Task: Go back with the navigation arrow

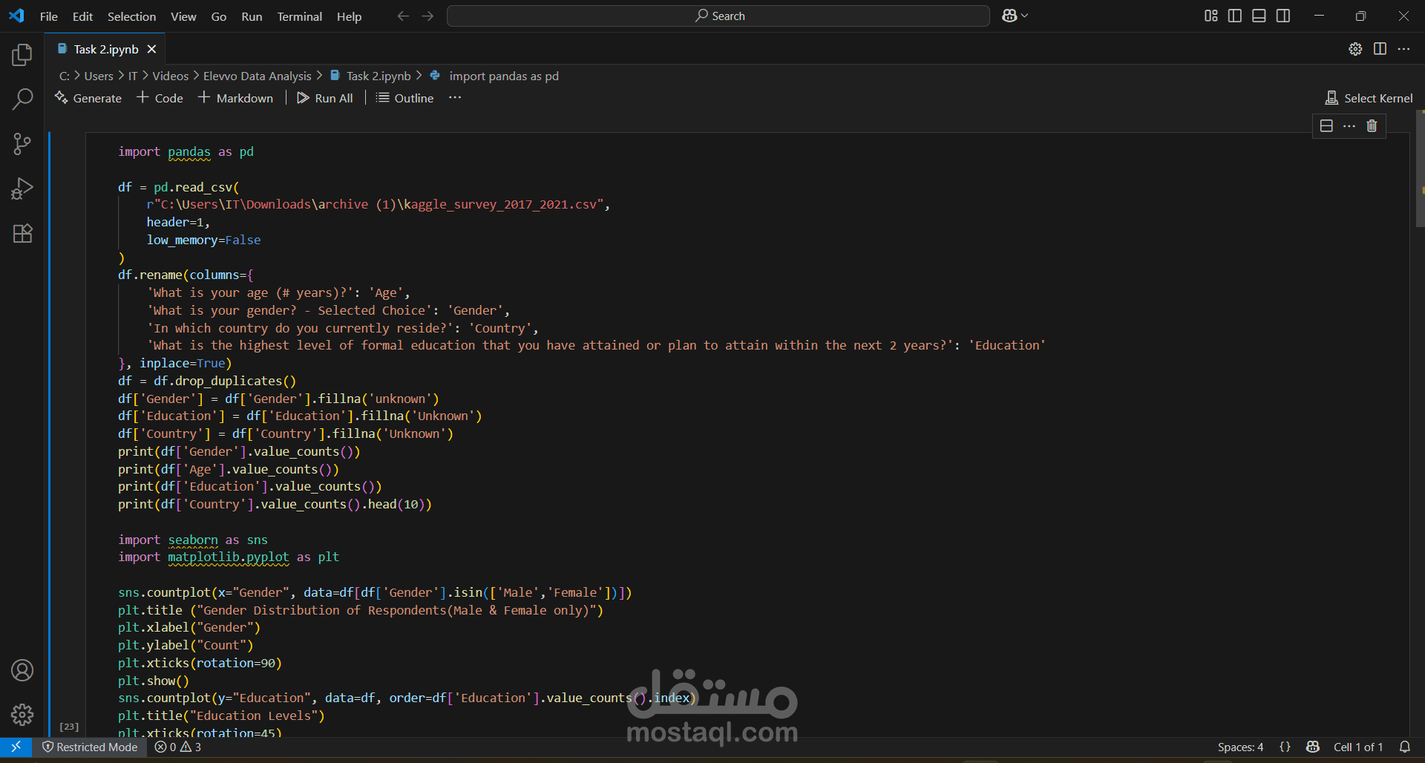Action: pyautogui.click(x=403, y=16)
